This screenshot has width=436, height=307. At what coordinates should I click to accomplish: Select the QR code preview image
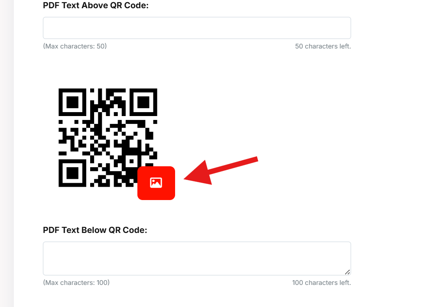tap(108, 138)
